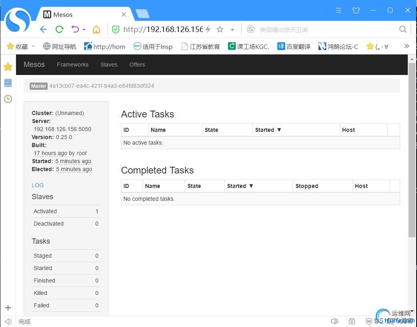Click the green security shield icon
This screenshot has height=327, width=417.
116,29
